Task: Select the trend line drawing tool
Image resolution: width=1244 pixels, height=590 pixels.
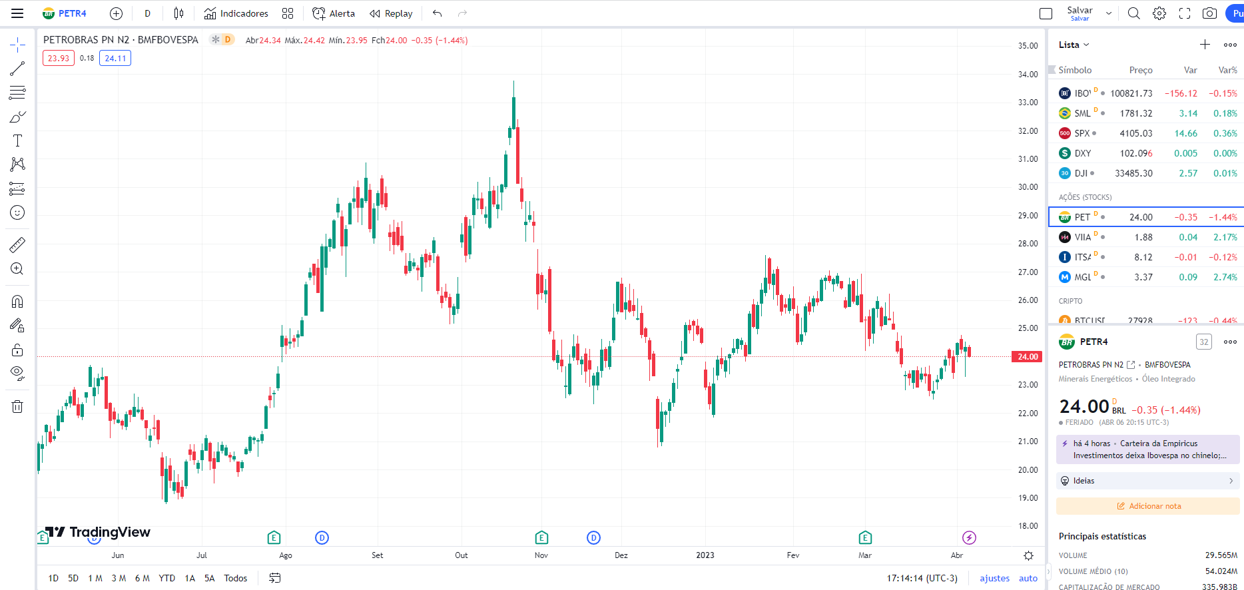Action: click(x=17, y=69)
